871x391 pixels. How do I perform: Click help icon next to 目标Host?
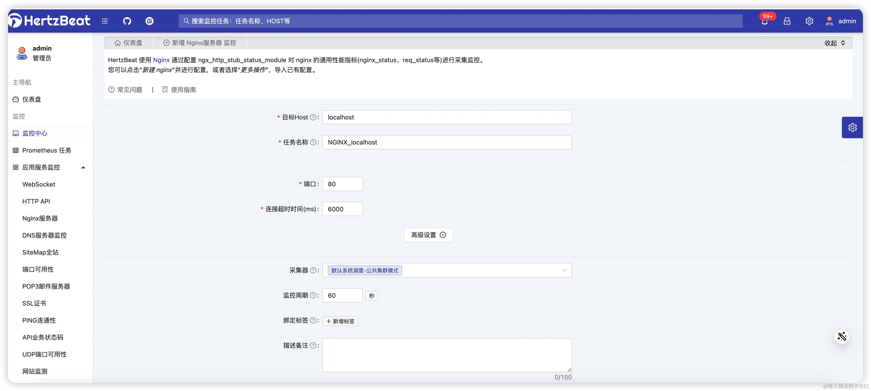pos(313,117)
